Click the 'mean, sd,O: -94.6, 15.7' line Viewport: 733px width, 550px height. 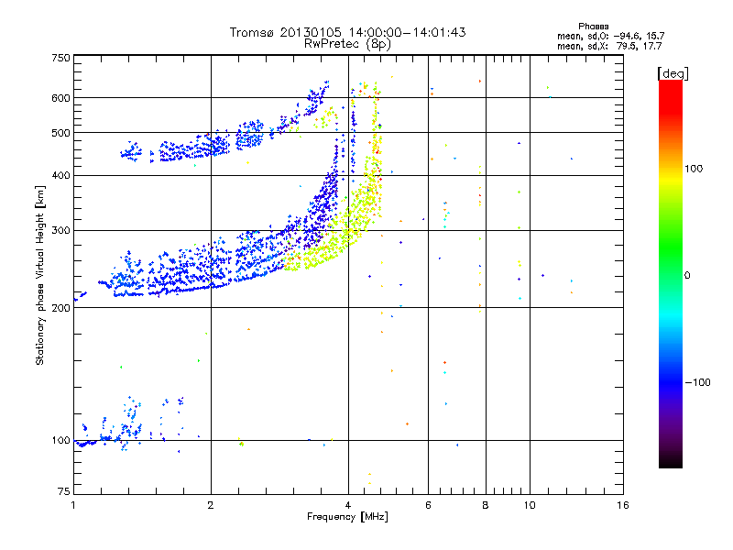pyautogui.click(x=610, y=36)
